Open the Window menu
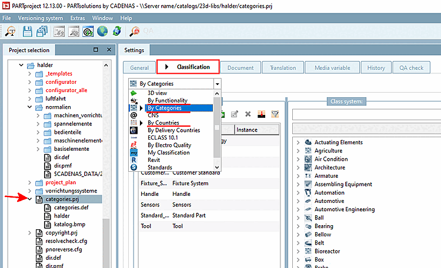The height and width of the screenshot is (268, 441). [102, 18]
